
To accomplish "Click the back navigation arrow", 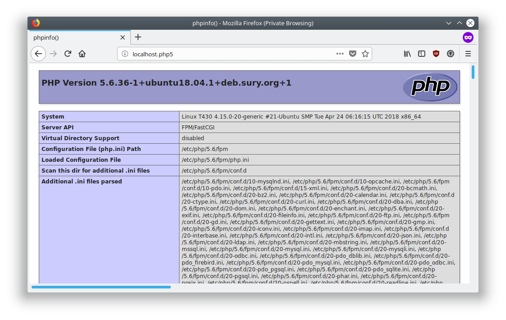I will [38, 54].
